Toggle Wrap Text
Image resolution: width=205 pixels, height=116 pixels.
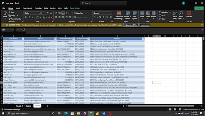[78, 13]
